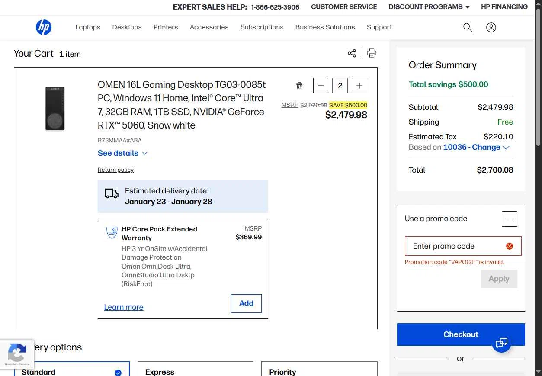Click the Shipping Free value

(505, 122)
